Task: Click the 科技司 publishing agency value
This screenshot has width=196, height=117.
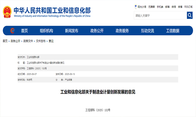Action: (x=29, y=80)
